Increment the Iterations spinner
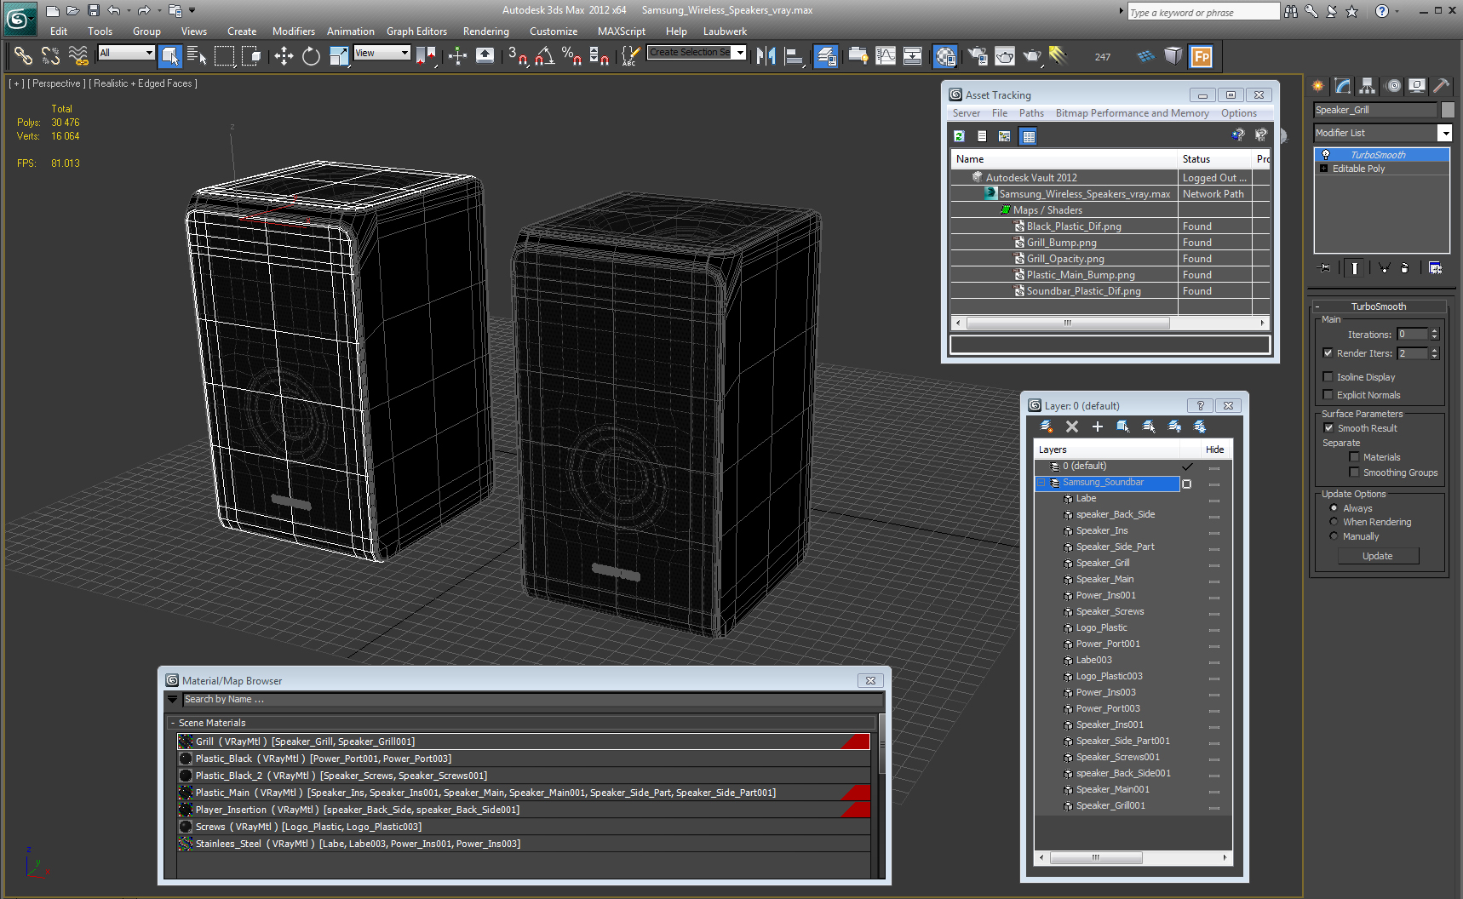Viewport: 1463px width, 899px height. coord(1434,330)
